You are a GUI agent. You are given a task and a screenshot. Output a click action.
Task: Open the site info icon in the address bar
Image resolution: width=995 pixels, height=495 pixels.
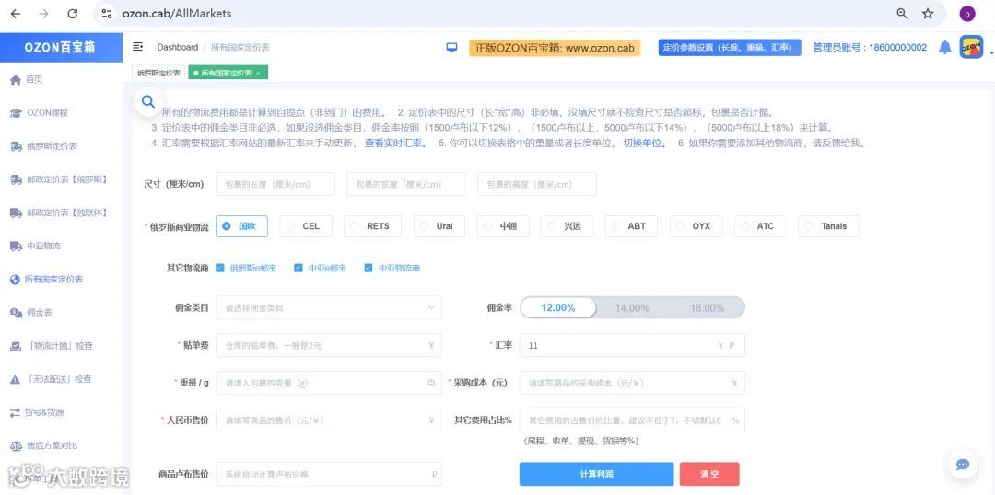(x=107, y=13)
